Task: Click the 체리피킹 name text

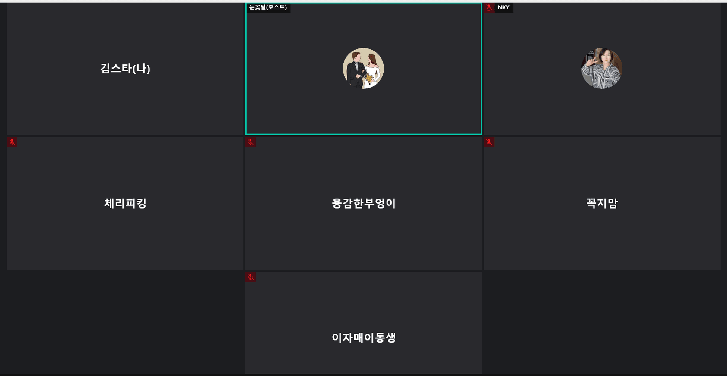Action: click(x=125, y=203)
